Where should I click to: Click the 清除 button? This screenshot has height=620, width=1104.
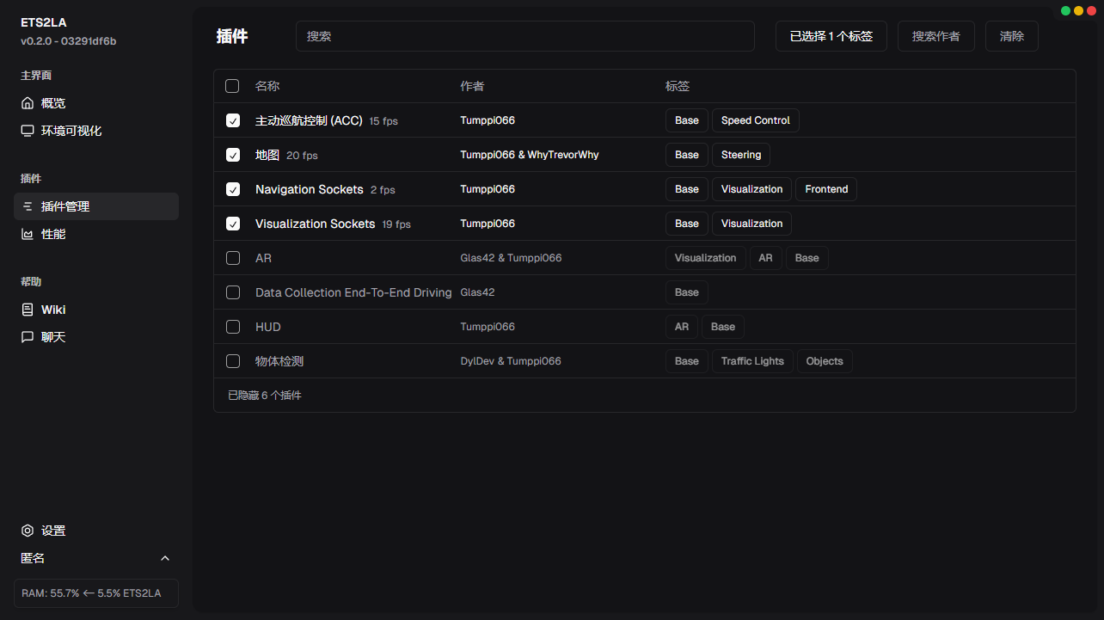click(1012, 36)
